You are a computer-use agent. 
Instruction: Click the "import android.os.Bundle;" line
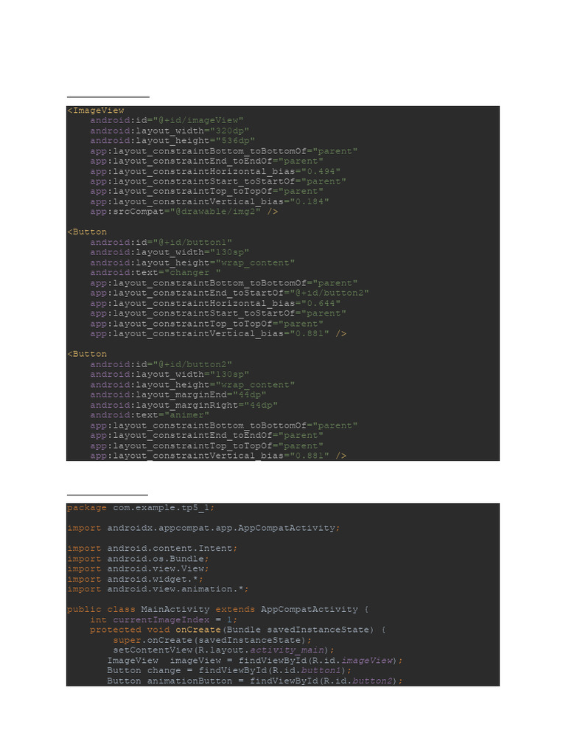click(138, 559)
